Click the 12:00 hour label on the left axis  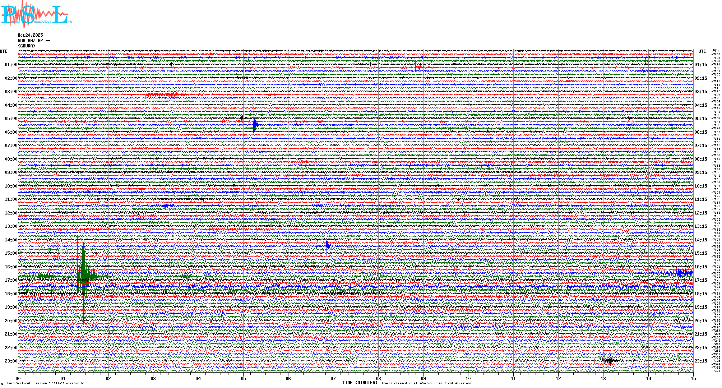pyautogui.click(x=11, y=213)
